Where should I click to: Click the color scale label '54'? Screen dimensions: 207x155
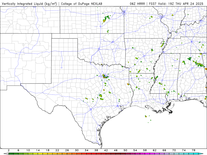135,150
